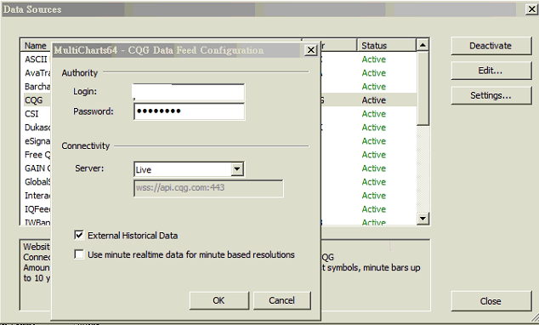The height and width of the screenshot is (325, 539).
Task: Open the Server dropdown
Action: coord(237,168)
